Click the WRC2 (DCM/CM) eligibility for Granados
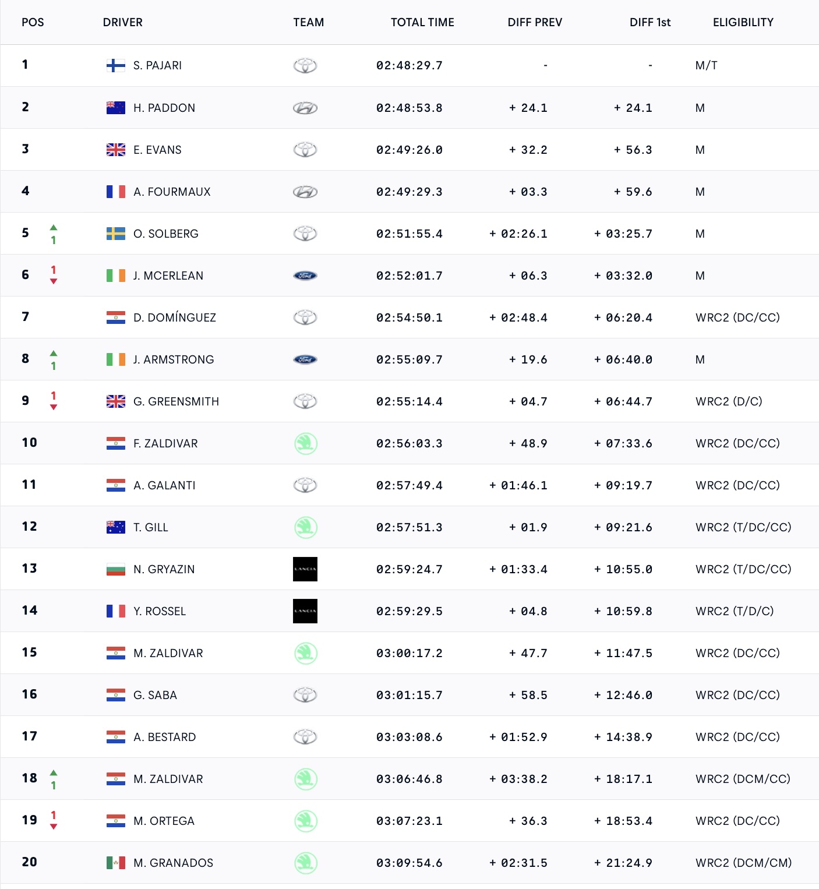 pos(743,863)
